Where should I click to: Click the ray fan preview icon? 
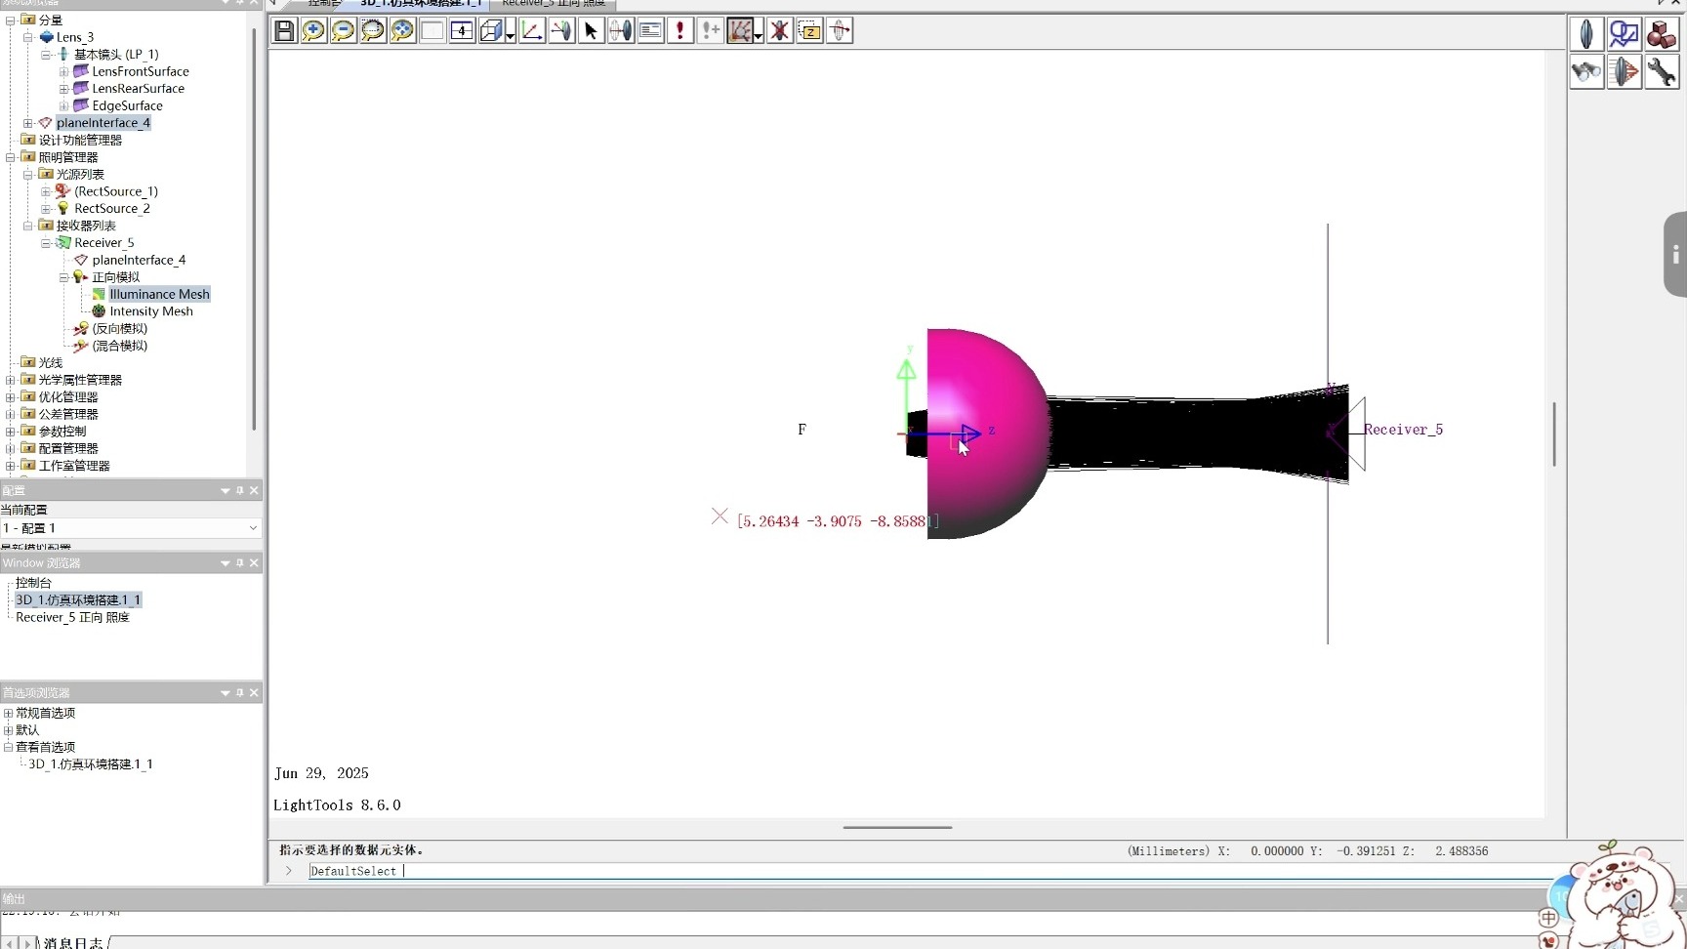pos(740,31)
